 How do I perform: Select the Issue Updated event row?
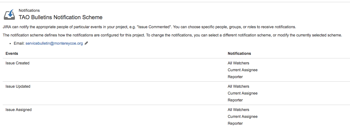[x=18, y=86]
